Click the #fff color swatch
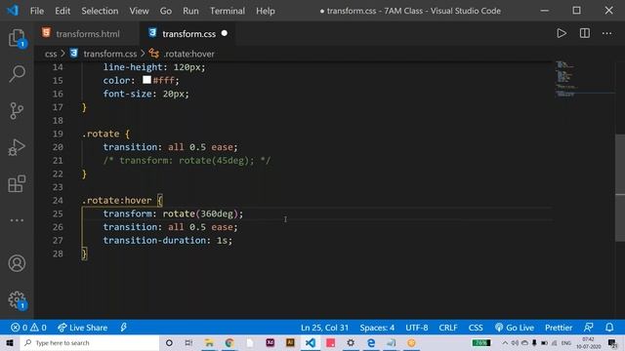Image resolution: width=625 pixels, height=351 pixels. [x=146, y=80]
